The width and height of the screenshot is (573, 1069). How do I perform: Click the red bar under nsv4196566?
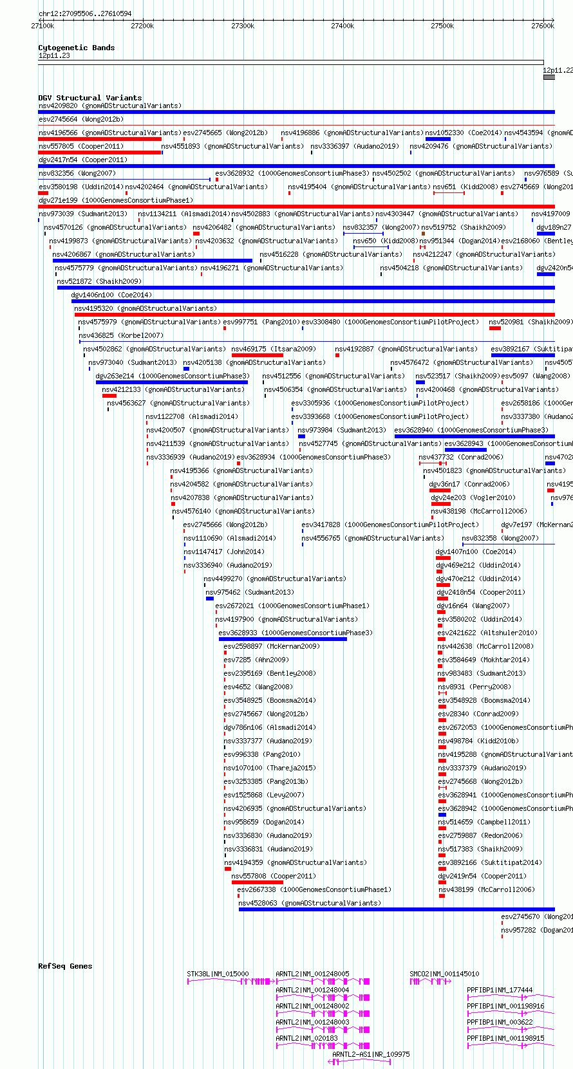pos(100,139)
